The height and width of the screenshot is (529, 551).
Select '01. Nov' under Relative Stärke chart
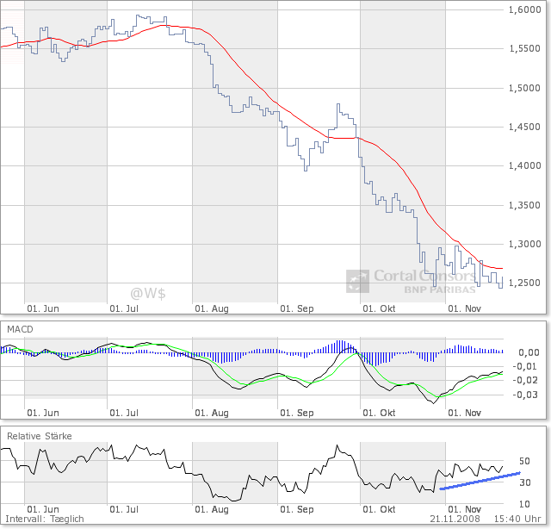point(464,509)
